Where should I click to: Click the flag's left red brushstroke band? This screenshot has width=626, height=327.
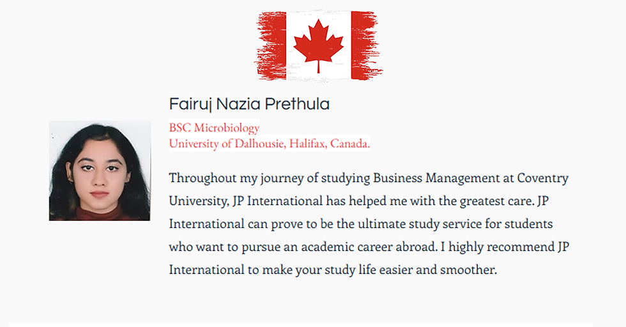(271, 45)
